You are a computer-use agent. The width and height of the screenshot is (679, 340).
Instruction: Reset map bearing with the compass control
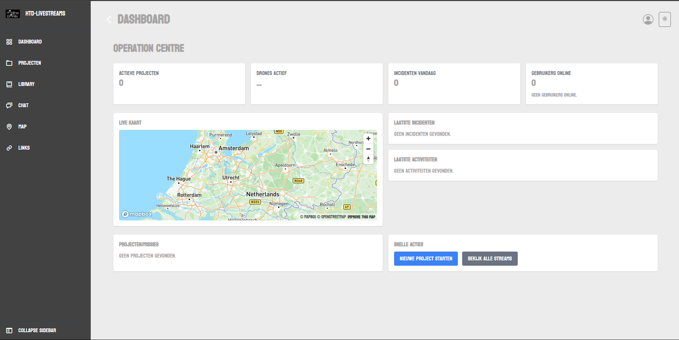pos(368,160)
